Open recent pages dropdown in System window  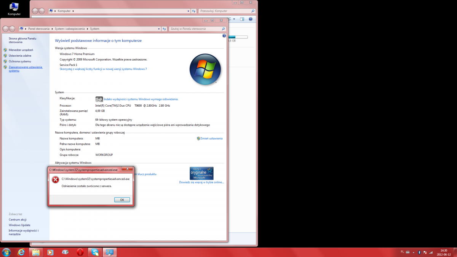click(16, 29)
